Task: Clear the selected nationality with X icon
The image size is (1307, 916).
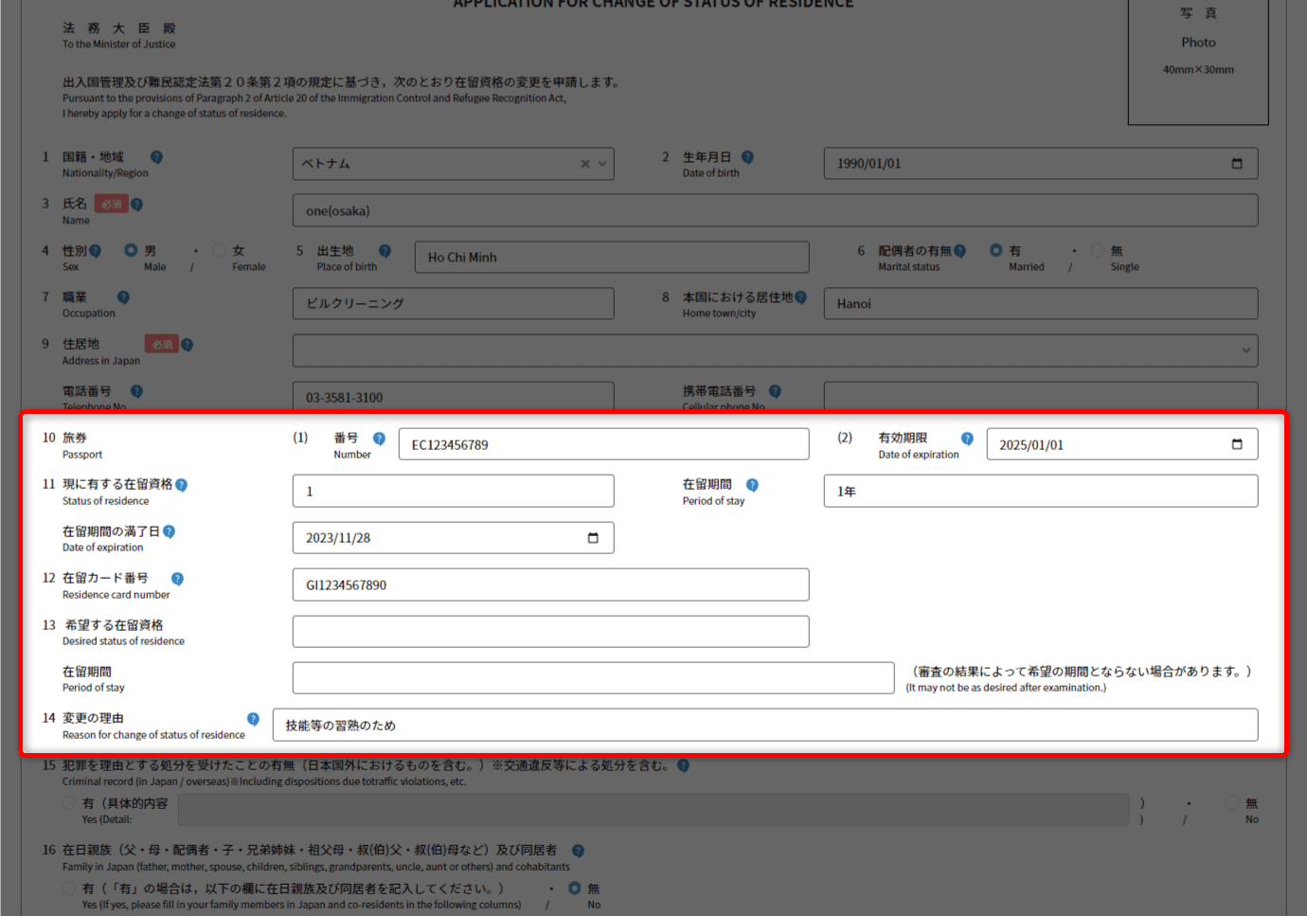Action: pyautogui.click(x=585, y=164)
